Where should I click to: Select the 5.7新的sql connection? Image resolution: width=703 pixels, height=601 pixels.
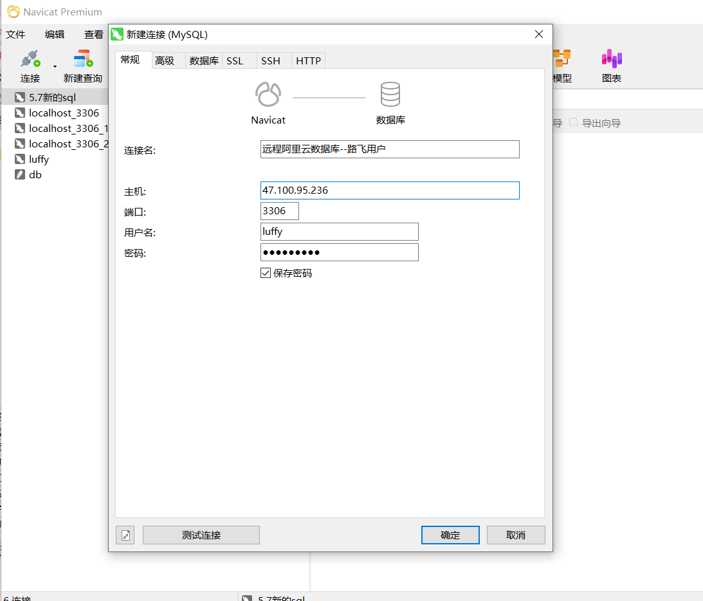pos(54,97)
